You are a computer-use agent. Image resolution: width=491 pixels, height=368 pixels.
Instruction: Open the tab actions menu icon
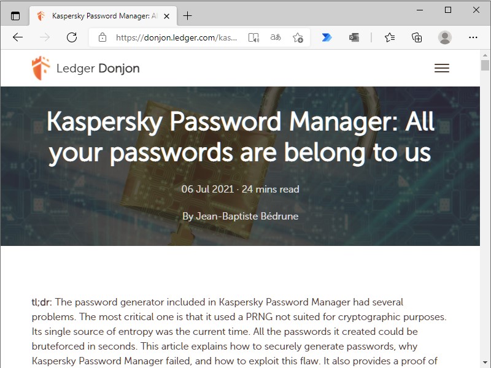(15, 16)
